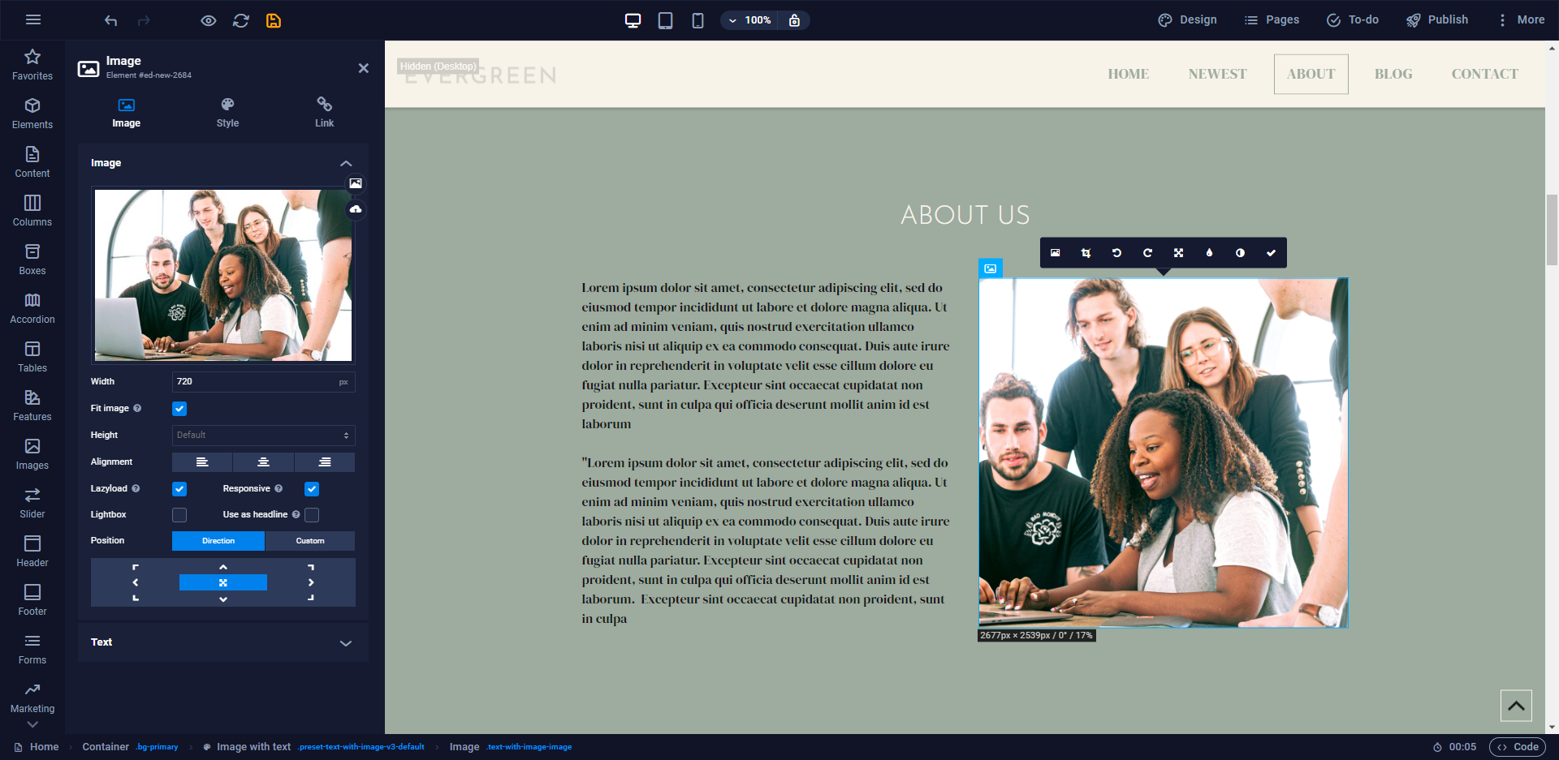
Task: Click the crop icon in image toolbar
Action: click(x=1086, y=253)
